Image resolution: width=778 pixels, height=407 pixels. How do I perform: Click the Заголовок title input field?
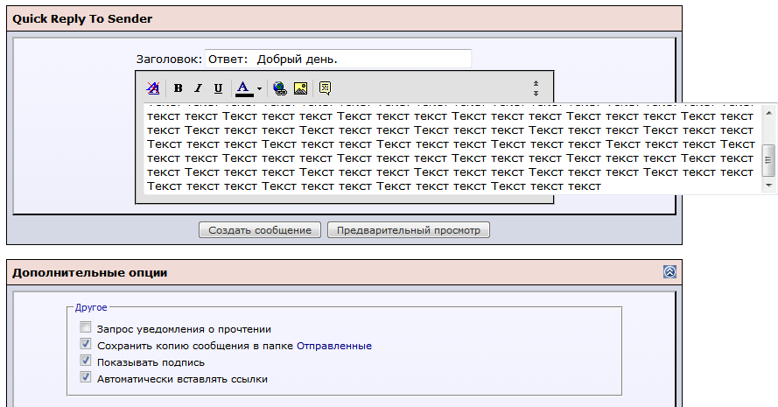pos(338,59)
